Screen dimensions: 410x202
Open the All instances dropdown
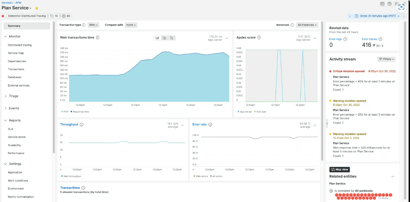(x=307, y=25)
